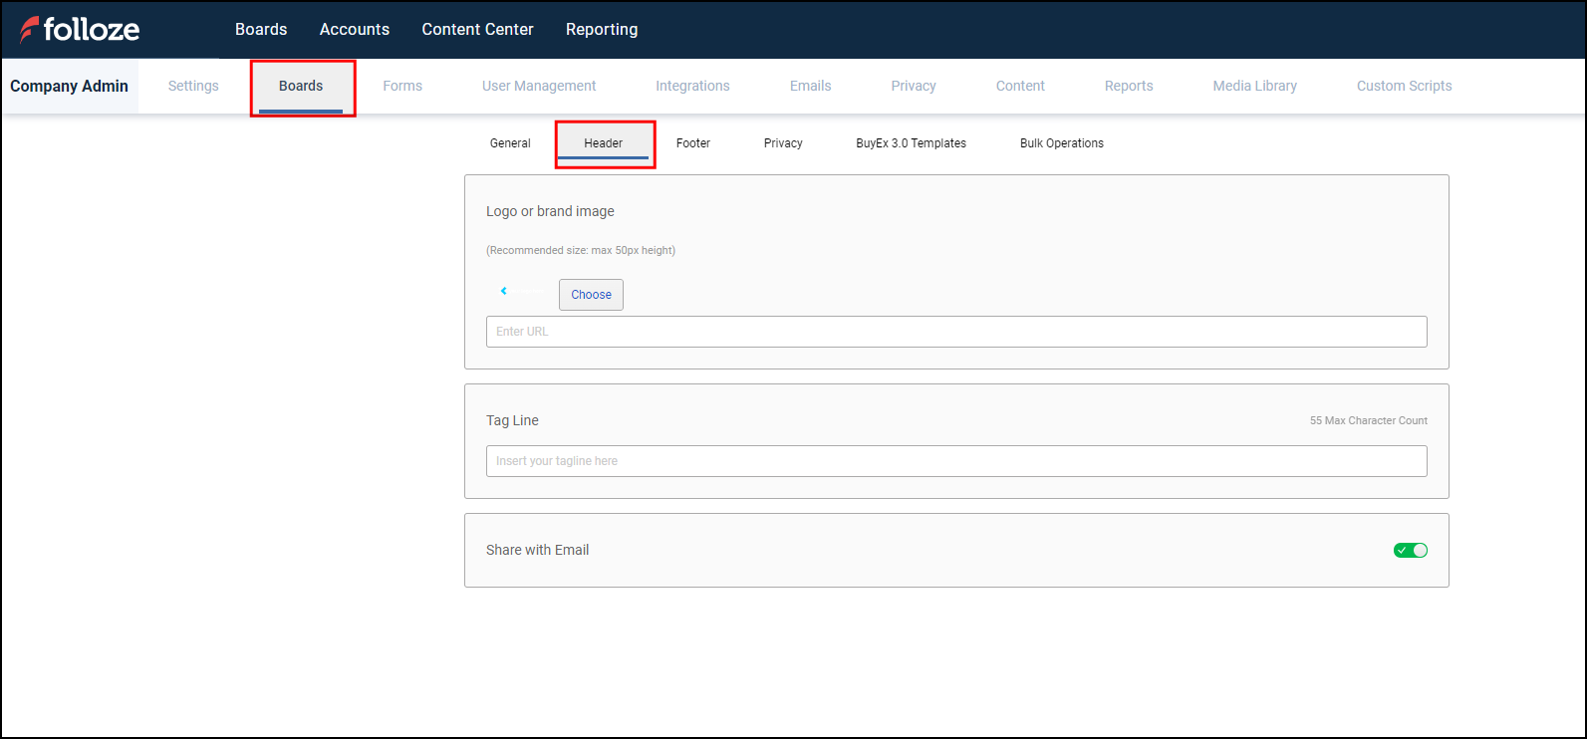Go to Content Center
The image size is (1587, 739).
[x=477, y=30]
